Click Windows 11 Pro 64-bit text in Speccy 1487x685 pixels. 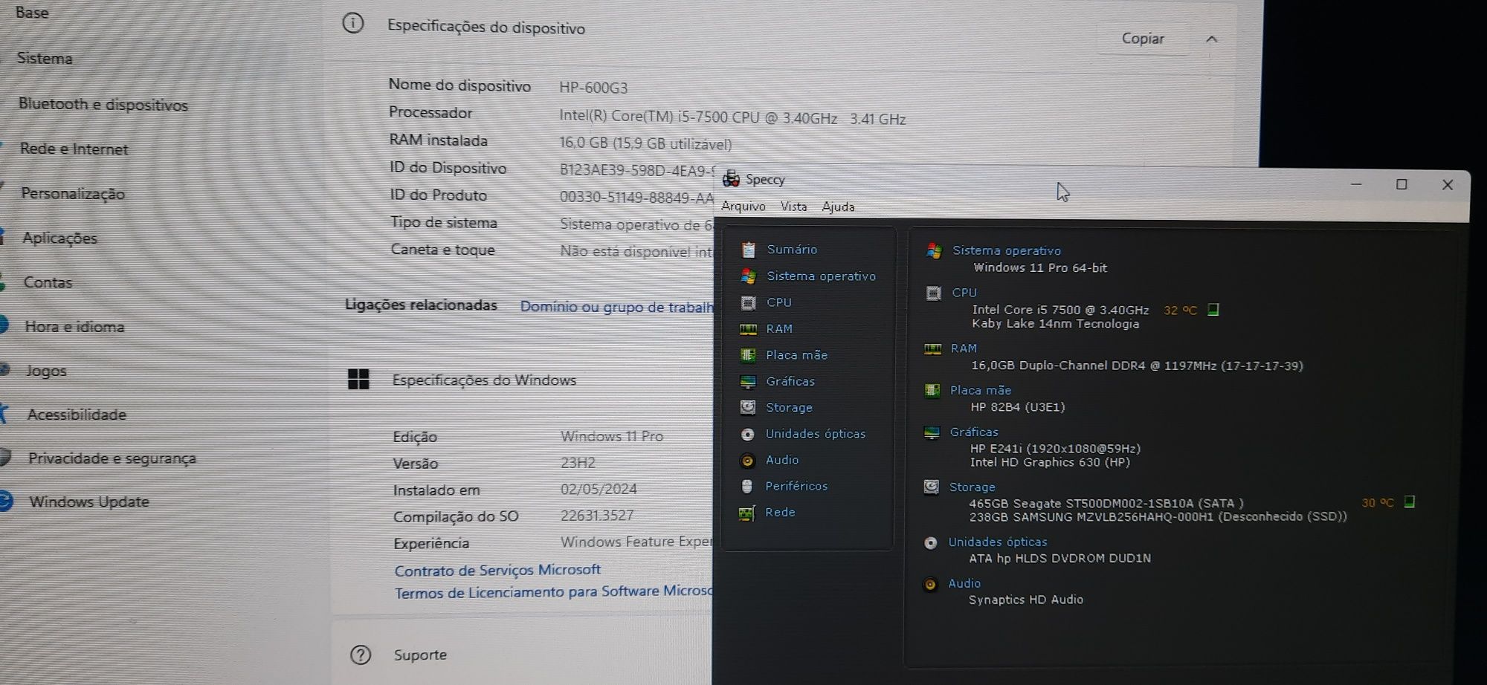click(1040, 267)
